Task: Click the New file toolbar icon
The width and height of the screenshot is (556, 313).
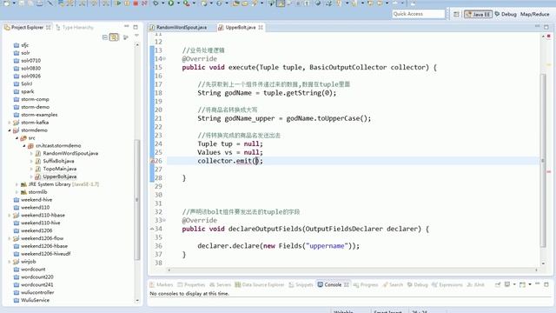Action: click(x=6, y=3)
